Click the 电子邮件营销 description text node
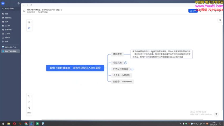Image resolution: width=224 pixels, height=126 pixels. (162, 54)
